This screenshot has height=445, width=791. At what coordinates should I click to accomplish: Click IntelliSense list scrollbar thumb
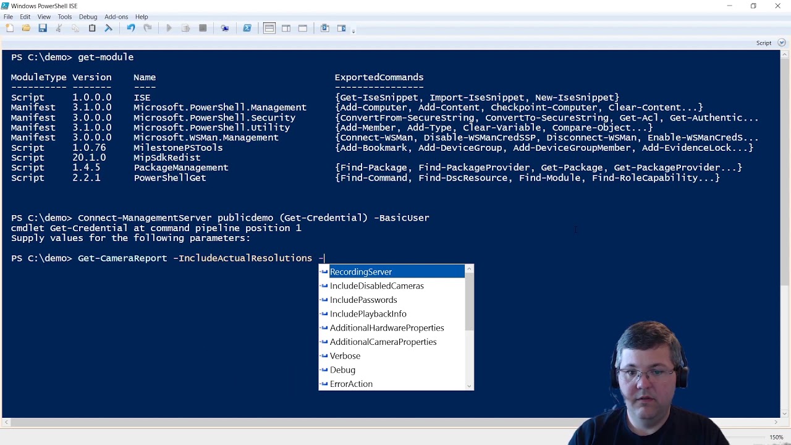469,302
